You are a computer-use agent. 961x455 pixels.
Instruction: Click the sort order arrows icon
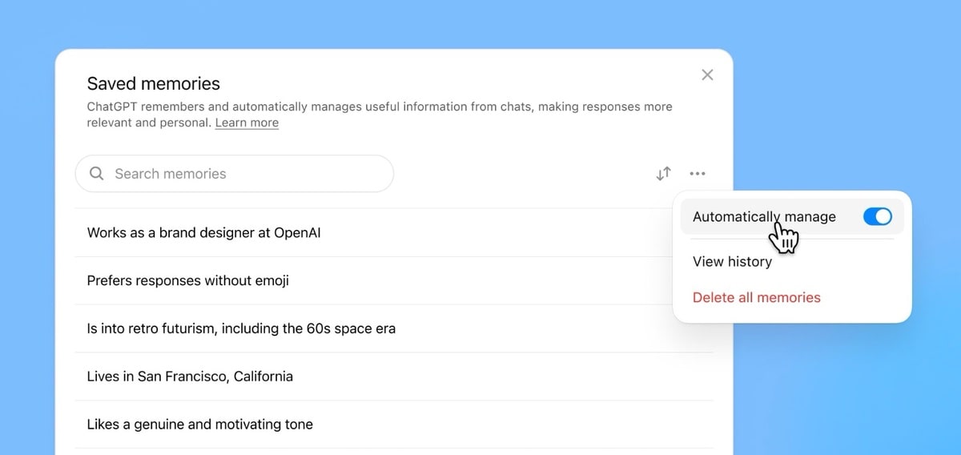pos(663,174)
